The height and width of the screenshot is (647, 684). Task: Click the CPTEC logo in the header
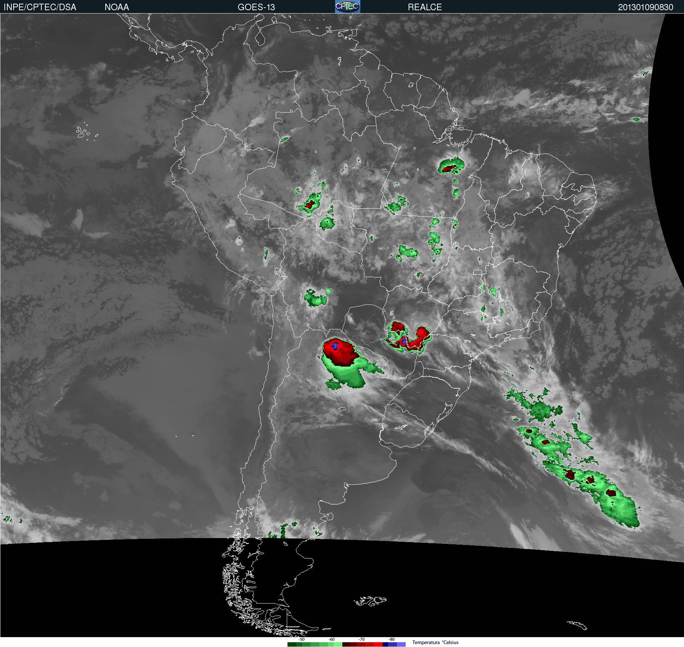[347, 7]
